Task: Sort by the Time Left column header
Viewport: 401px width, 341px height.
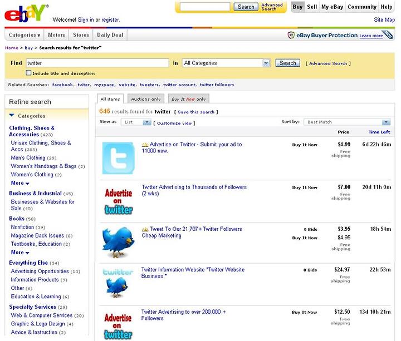Action: pos(379,132)
